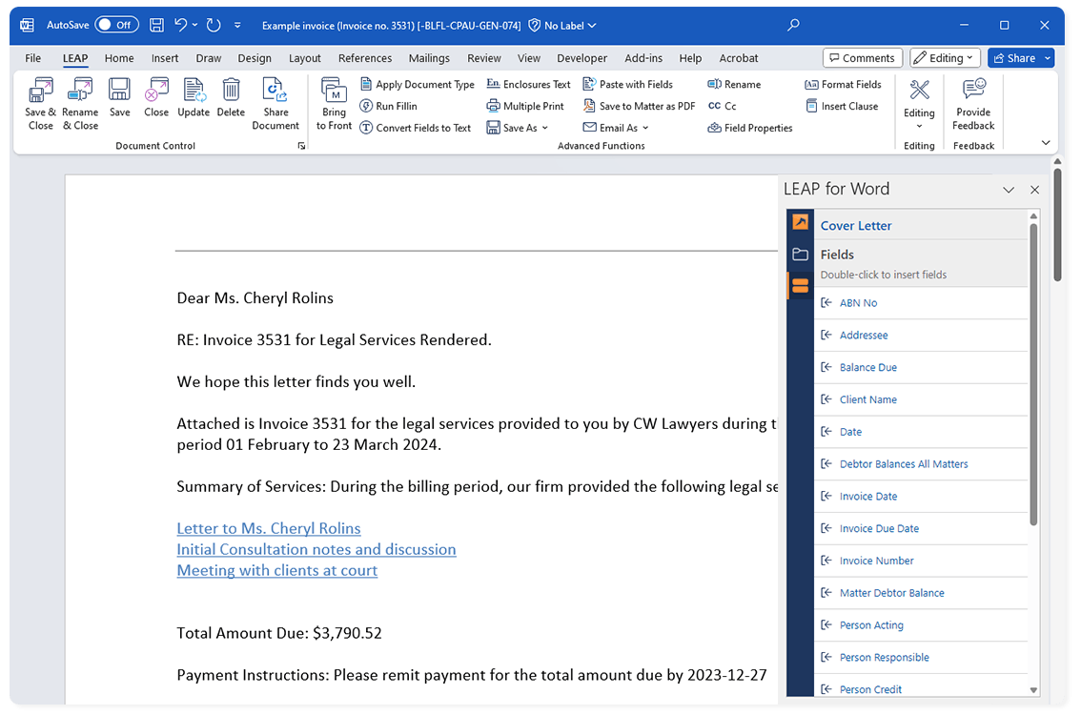
Task: Collapse the ribbon with the chevron
Action: point(1046,143)
